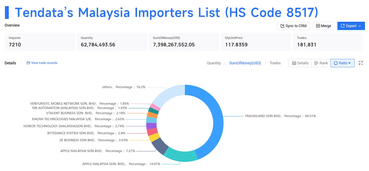The image size is (369, 171).
Task: Open View trade records link
Action: click(44, 63)
